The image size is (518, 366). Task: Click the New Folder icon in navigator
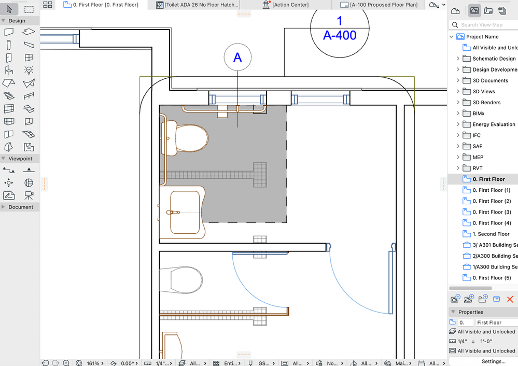483,299
